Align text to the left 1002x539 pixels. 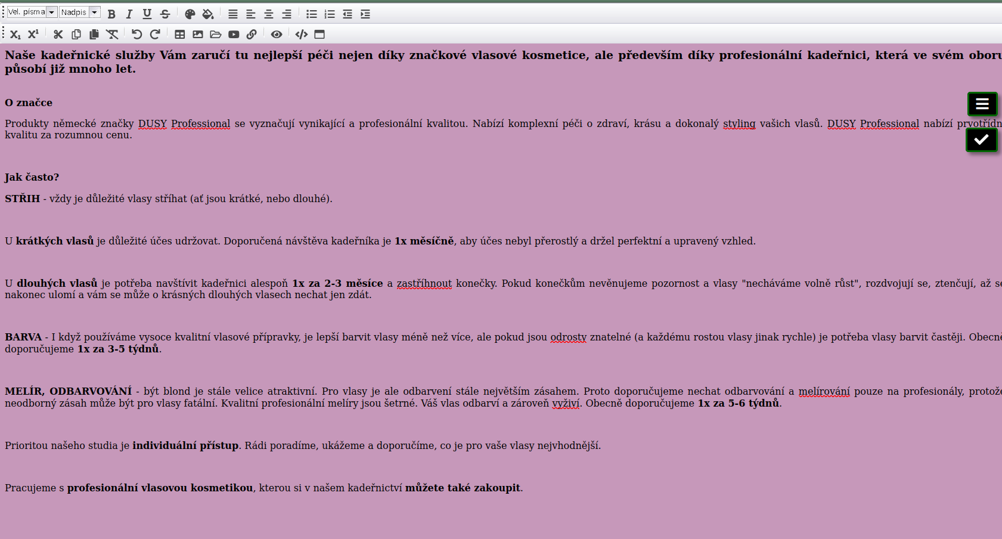251,14
